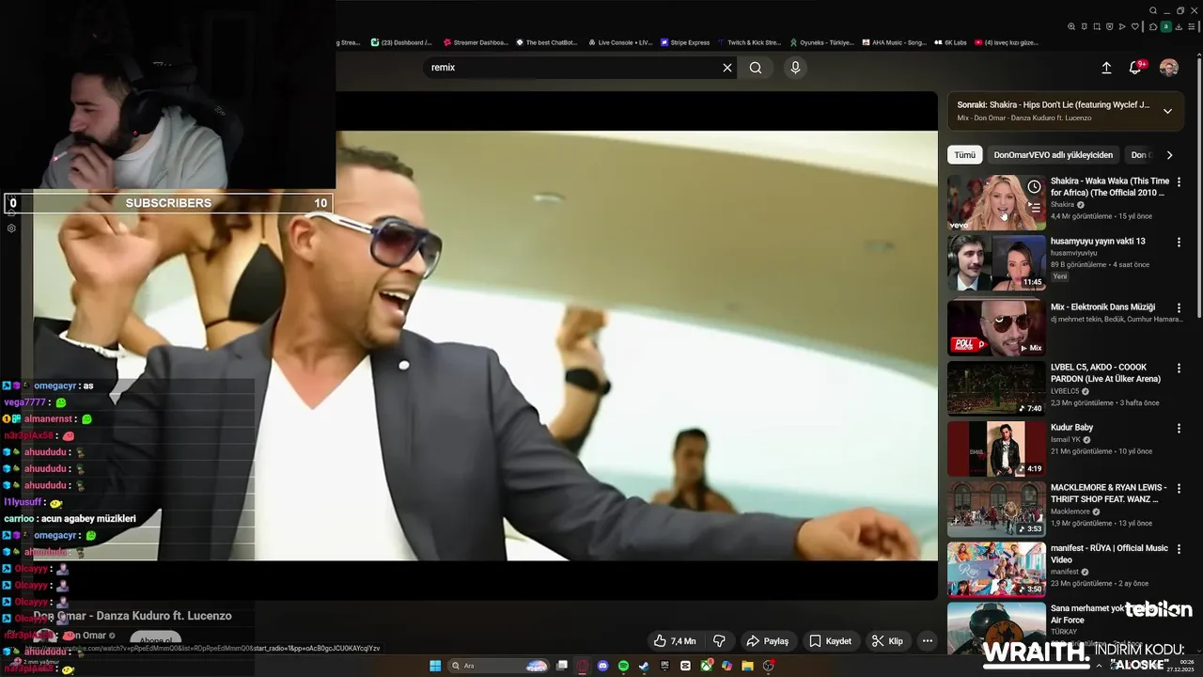Open Steam from the taskbar
Screen dimensions: 1203x677
click(x=643, y=666)
